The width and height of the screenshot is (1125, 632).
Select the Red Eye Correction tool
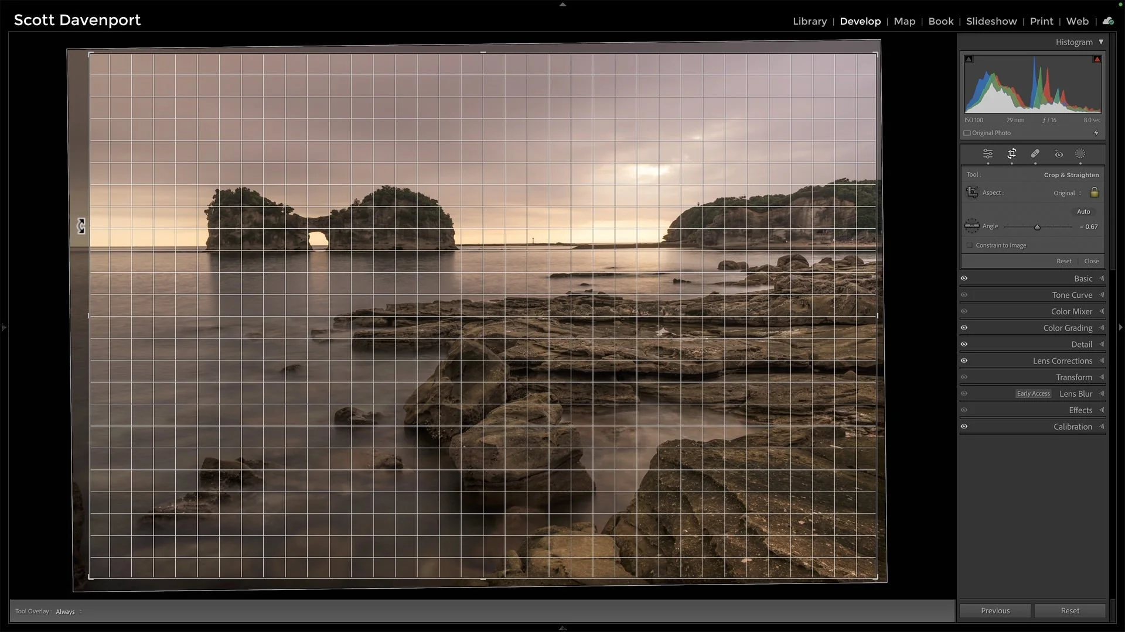pyautogui.click(x=1058, y=154)
